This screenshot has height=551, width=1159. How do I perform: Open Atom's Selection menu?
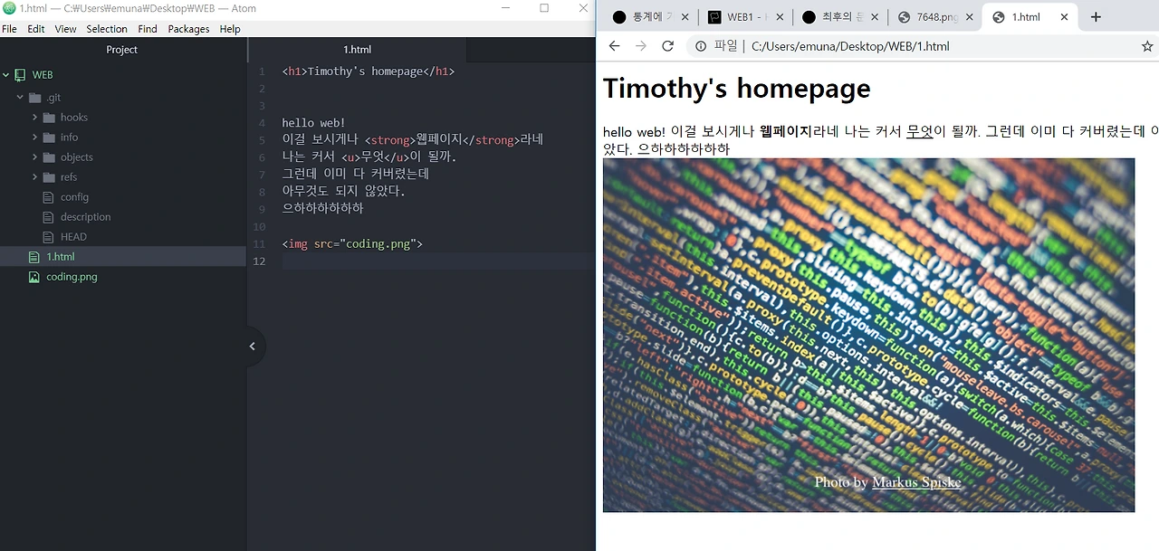[107, 29]
